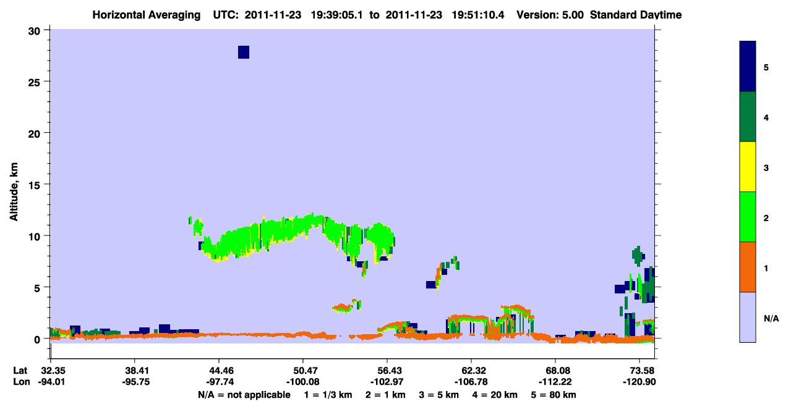Click the legend text '3 = 5 km'
This screenshot has height=412, width=804.
pos(440,395)
